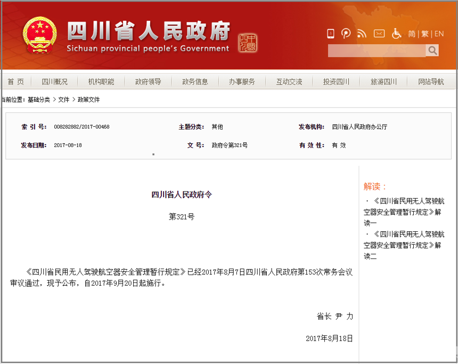Click the magnifying glass search button
Screen dimensions: 458x364
pyautogui.click(x=432, y=51)
